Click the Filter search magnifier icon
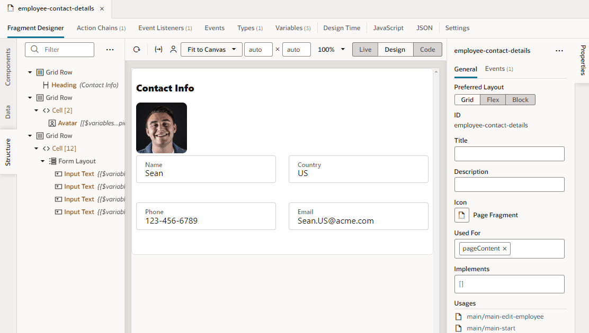The image size is (589, 333). (35, 50)
